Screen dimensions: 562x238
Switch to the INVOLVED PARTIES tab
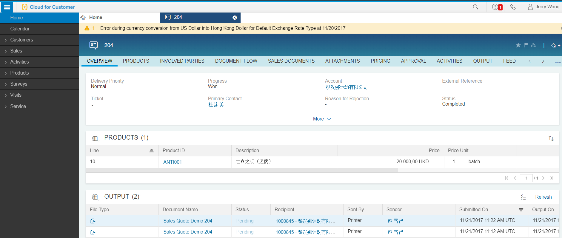(182, 61)
